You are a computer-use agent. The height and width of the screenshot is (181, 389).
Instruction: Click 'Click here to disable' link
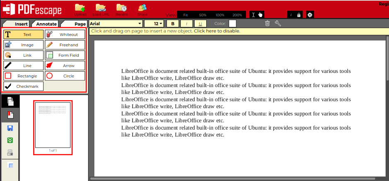click(217, 31)
